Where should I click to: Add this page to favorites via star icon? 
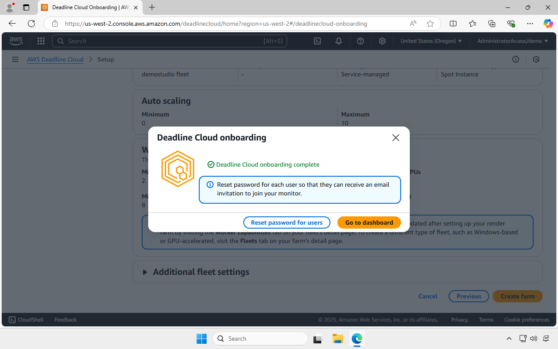(x=430, y=24)
